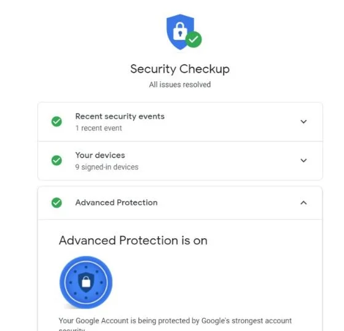Click the green checkmark badge on the shield
344x331 pixels.
click(193, 39)
